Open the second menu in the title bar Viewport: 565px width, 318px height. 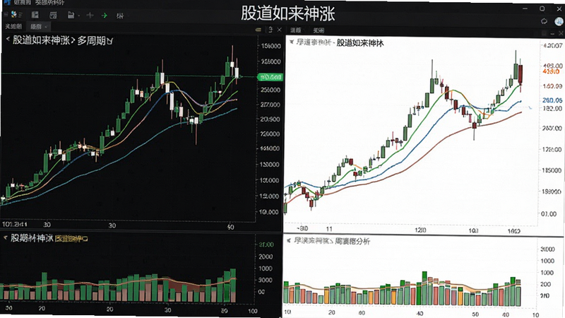click(x=49, y=3)
